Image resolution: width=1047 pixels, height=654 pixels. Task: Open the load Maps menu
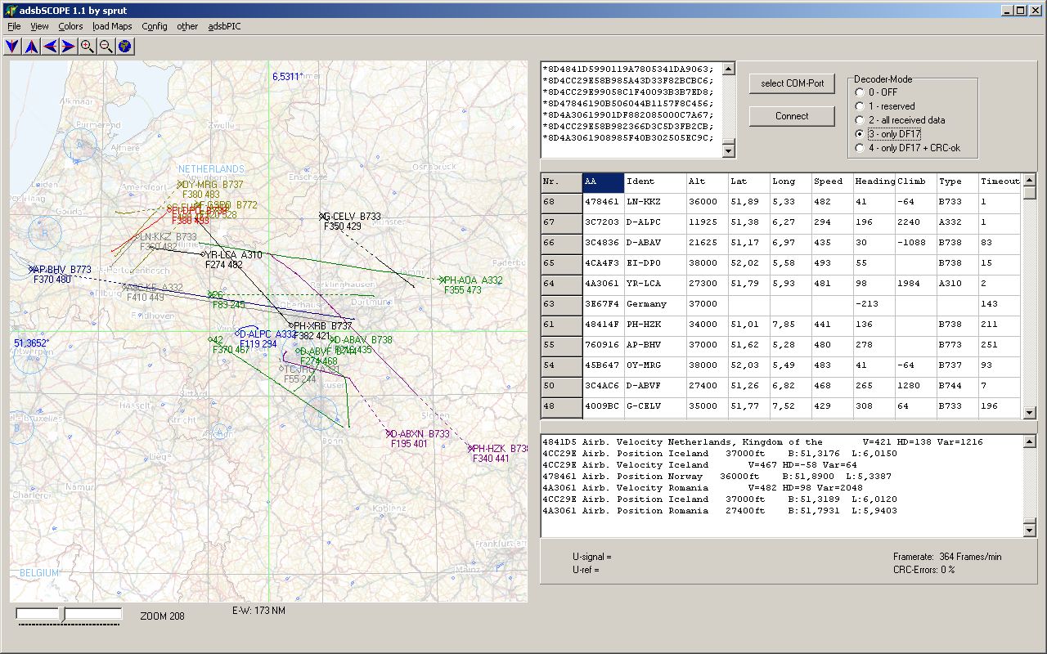111,26
